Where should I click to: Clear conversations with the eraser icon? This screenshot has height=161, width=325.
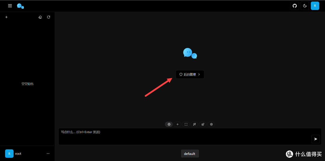(x=40, y=17)
